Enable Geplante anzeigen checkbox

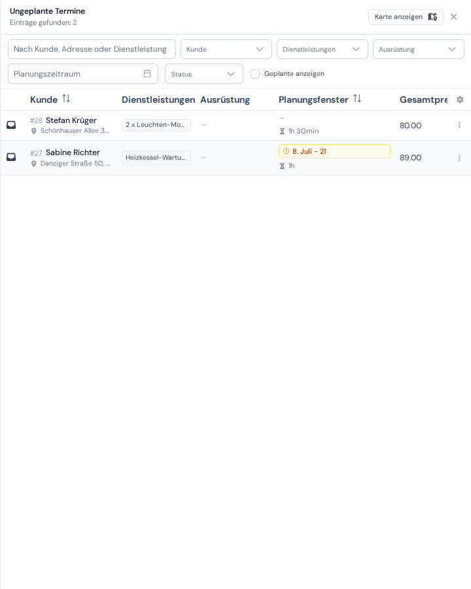click(x=255, y=74)
